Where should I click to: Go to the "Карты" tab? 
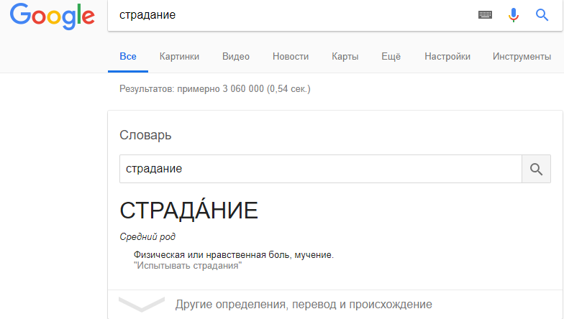click(x=345, y=57)
